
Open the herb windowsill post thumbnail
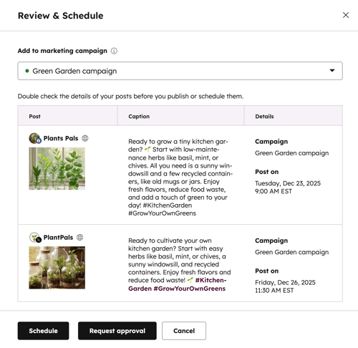click(x=57, y=168)
